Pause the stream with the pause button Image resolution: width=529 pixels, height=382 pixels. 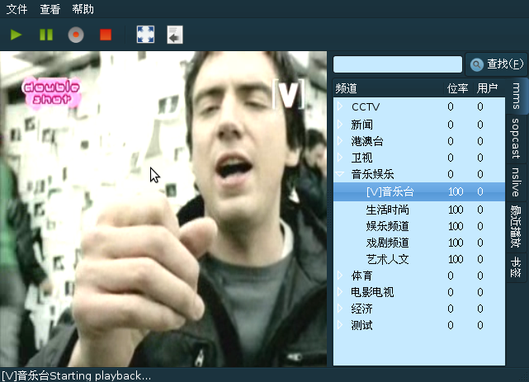pyautogui.click(x=46, y=35)
